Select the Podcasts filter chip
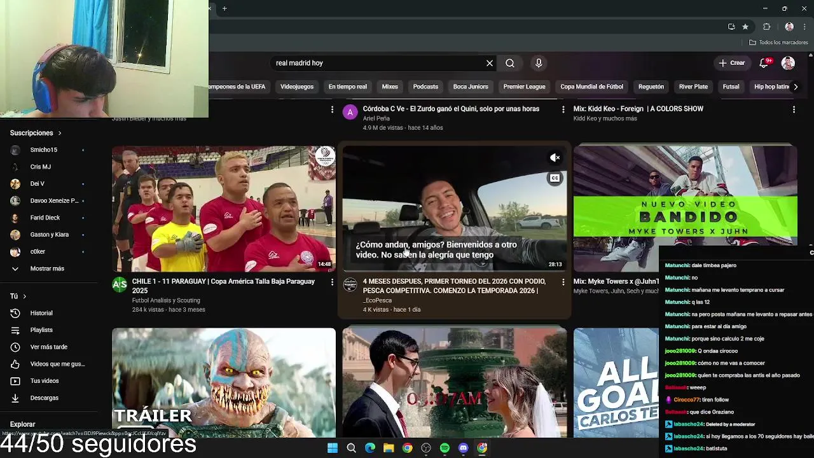Viewport: 814px width, 458px height. point(425,87)
